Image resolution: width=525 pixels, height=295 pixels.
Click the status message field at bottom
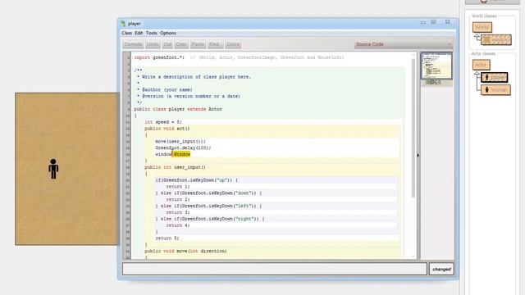pyautogui.click(x=275, y=269)
